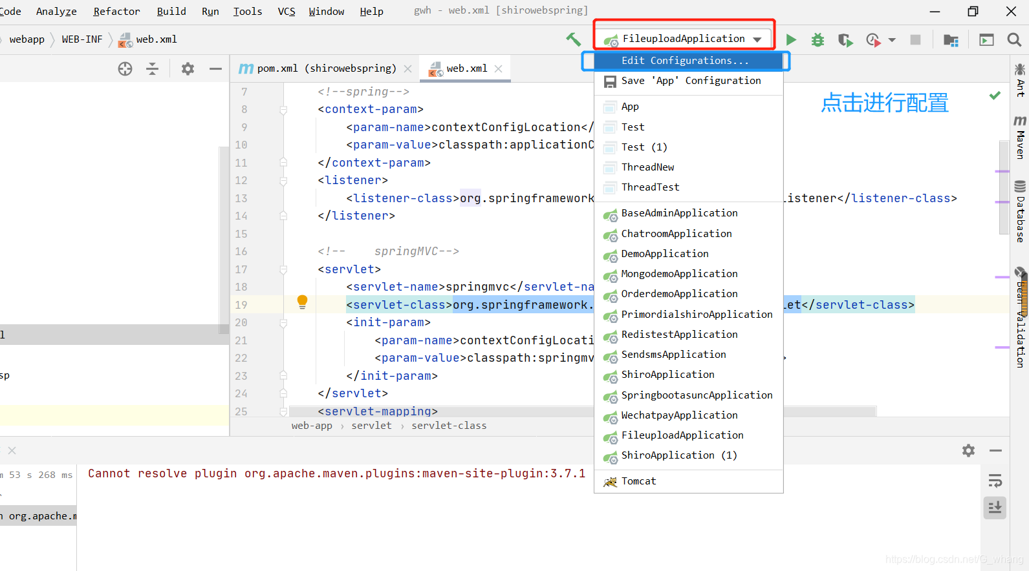Select Test (1) configuration
Screen dimensions: 1029x571
(689, 147)
